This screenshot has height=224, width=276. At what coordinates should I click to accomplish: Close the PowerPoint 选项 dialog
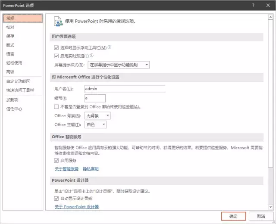click(268, 5)
